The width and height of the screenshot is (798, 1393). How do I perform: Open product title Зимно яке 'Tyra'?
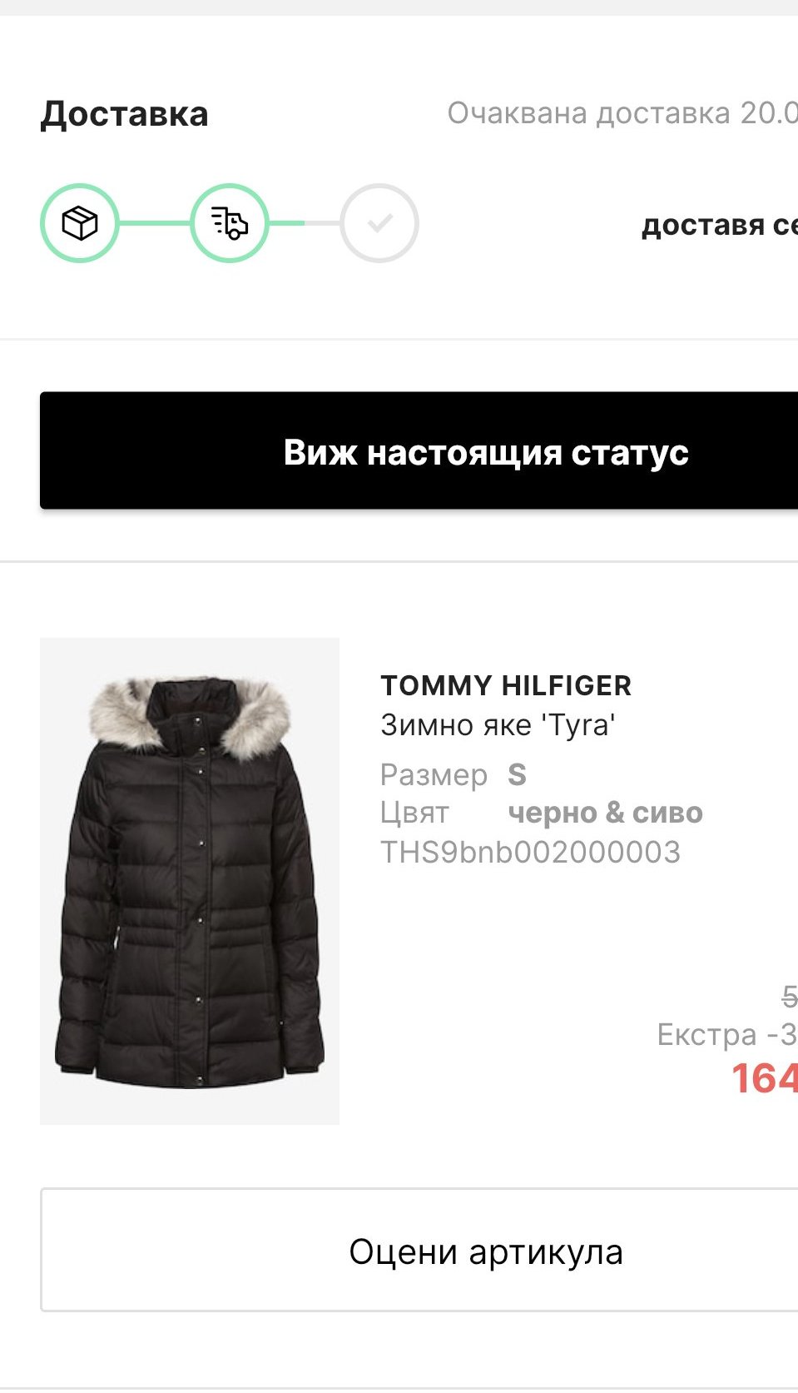click(498, 725)
